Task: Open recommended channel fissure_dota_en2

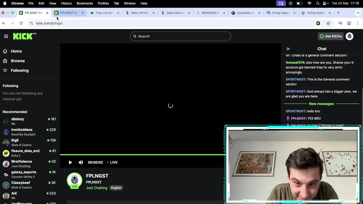Action: click(x=29, y=153)
